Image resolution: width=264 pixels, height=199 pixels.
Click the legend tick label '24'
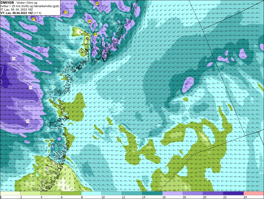tap(245, 197)
